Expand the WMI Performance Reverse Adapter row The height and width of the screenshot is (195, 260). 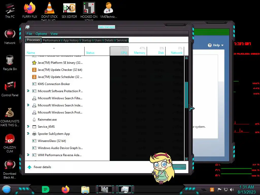(28, 155)
